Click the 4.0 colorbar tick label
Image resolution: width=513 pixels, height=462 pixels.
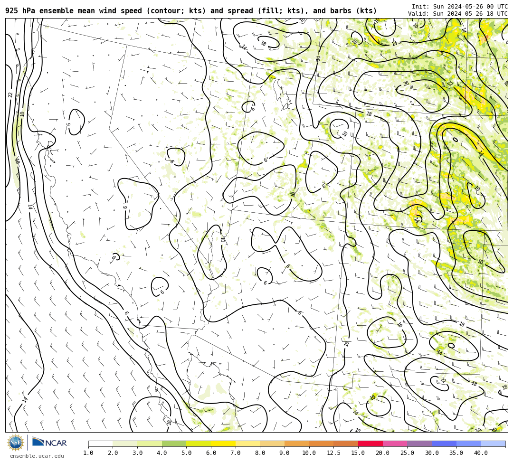pyautogui.click(x=162, y=453)
